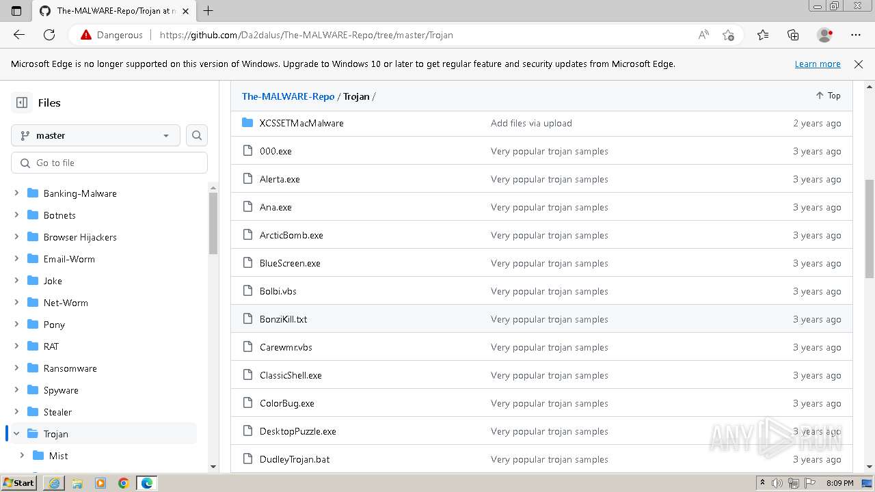This screenshot has width=875, height=492.
Task: Click the browser address bar URL
Action: [306, 35]
